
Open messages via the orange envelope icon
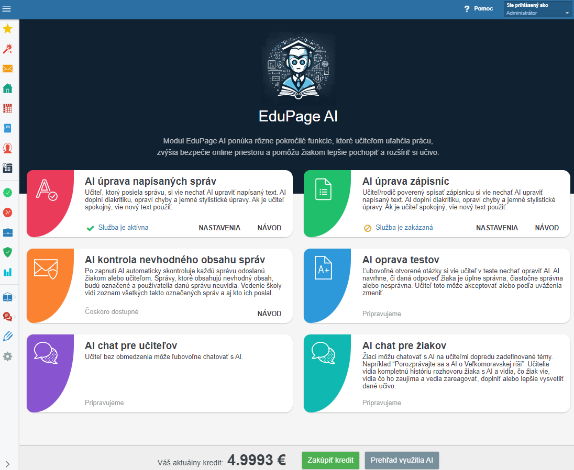click(8, 69)
